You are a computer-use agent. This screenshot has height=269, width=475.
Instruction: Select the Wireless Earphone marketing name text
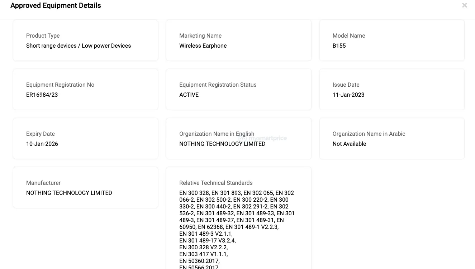203,45
